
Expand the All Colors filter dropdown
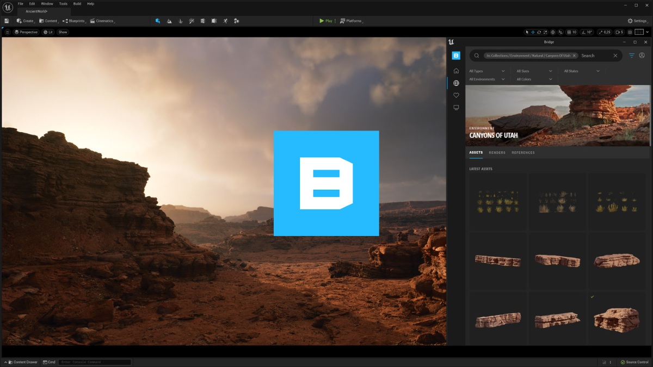click(534, 79)
